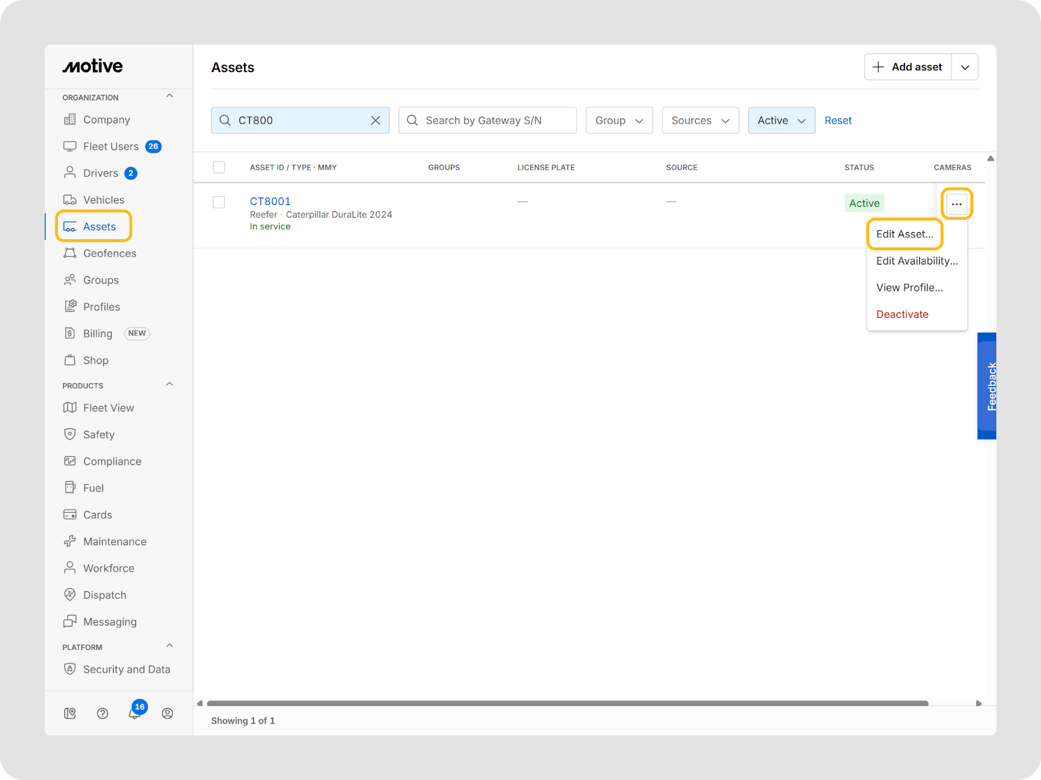Open the user account profile icon
The width and height of the screenshot is (1041, 780).
click(x=167, y=714)
